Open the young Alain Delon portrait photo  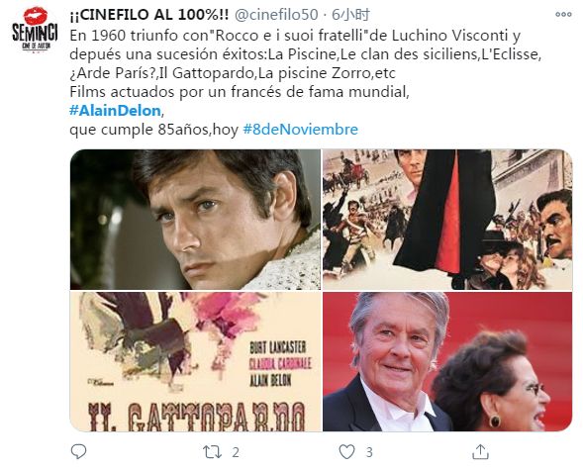195,220
